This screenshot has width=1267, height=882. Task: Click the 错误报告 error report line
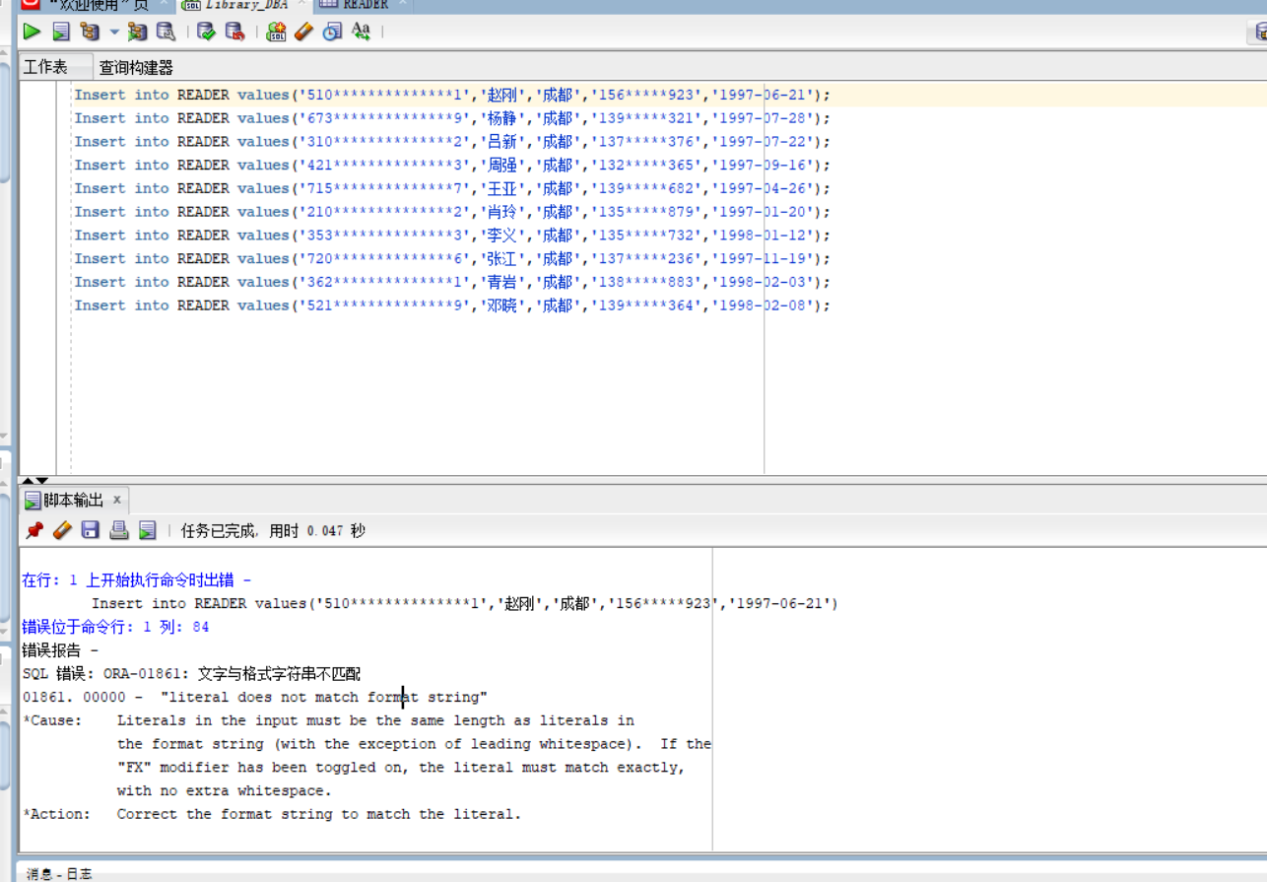(60, 650)
